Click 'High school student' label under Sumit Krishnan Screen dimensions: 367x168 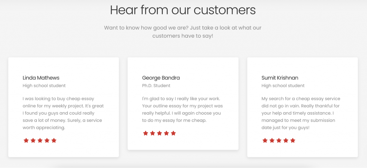(x=283, y=85)
